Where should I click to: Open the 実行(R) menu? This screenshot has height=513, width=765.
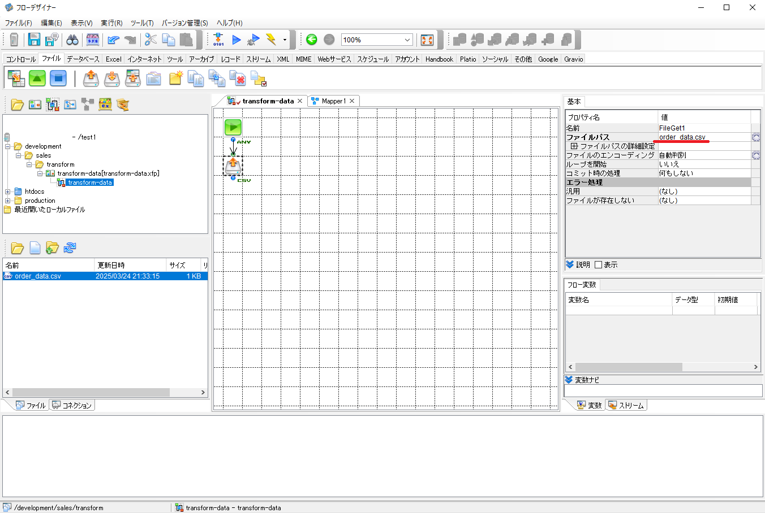coord(111,23)
